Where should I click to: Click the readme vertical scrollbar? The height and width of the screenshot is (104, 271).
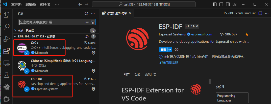210,81
